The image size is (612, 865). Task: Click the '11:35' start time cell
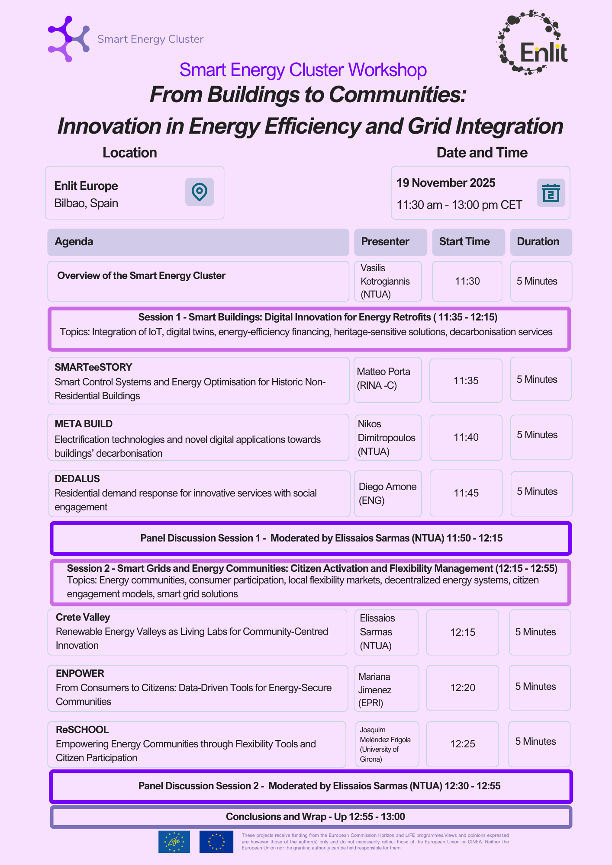(466, 381)
